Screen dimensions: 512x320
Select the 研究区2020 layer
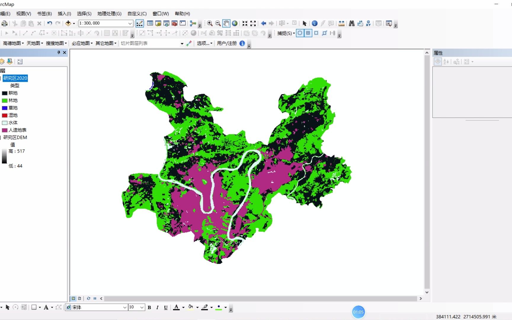(x=15, y=78)
